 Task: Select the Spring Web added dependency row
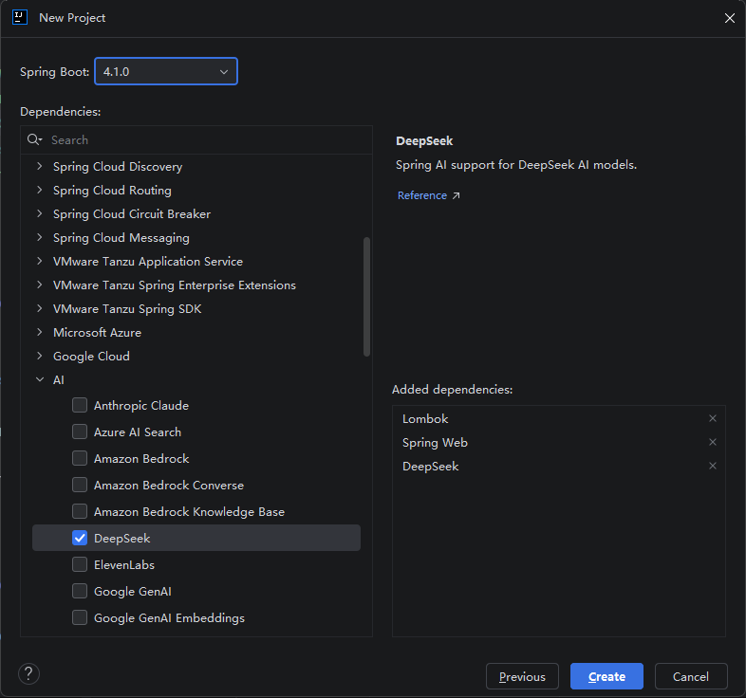coord(559,442)
